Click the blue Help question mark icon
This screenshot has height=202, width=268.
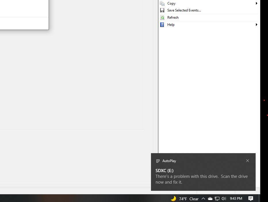coord(162,25)
